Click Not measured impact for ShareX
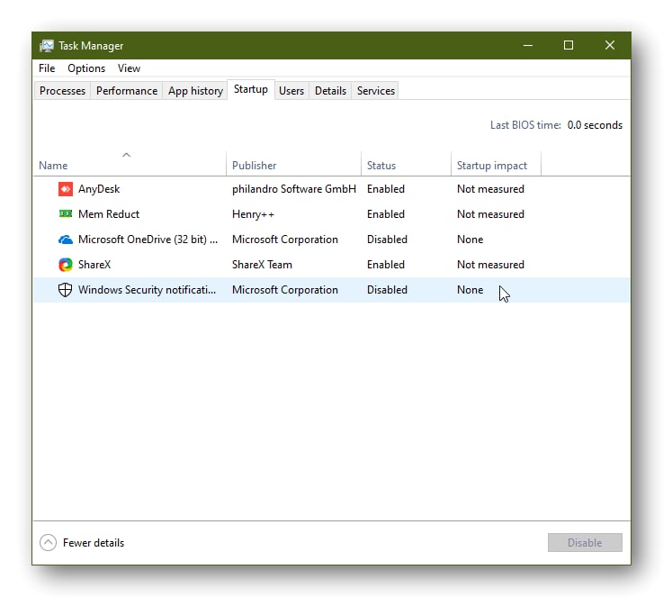The width and height of the screenshot is (672, 606). (x=490, y=265)
